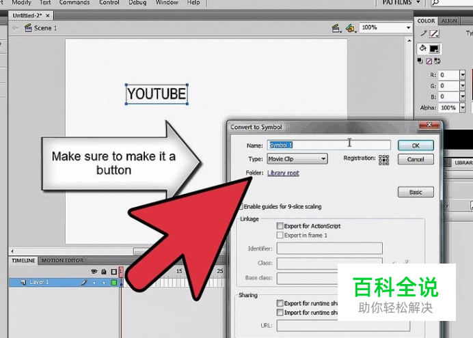Open the Help menu
473x338 pixels.
coord(193,3)
